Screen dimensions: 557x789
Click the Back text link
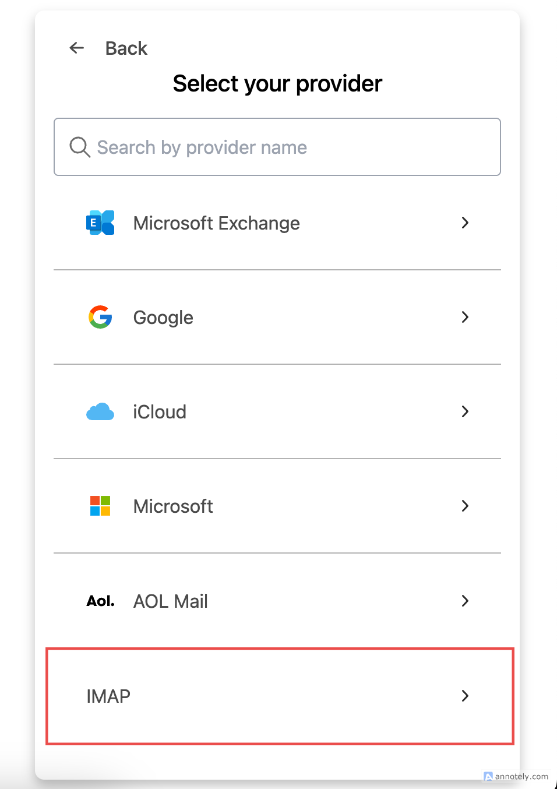pos(126,48)
